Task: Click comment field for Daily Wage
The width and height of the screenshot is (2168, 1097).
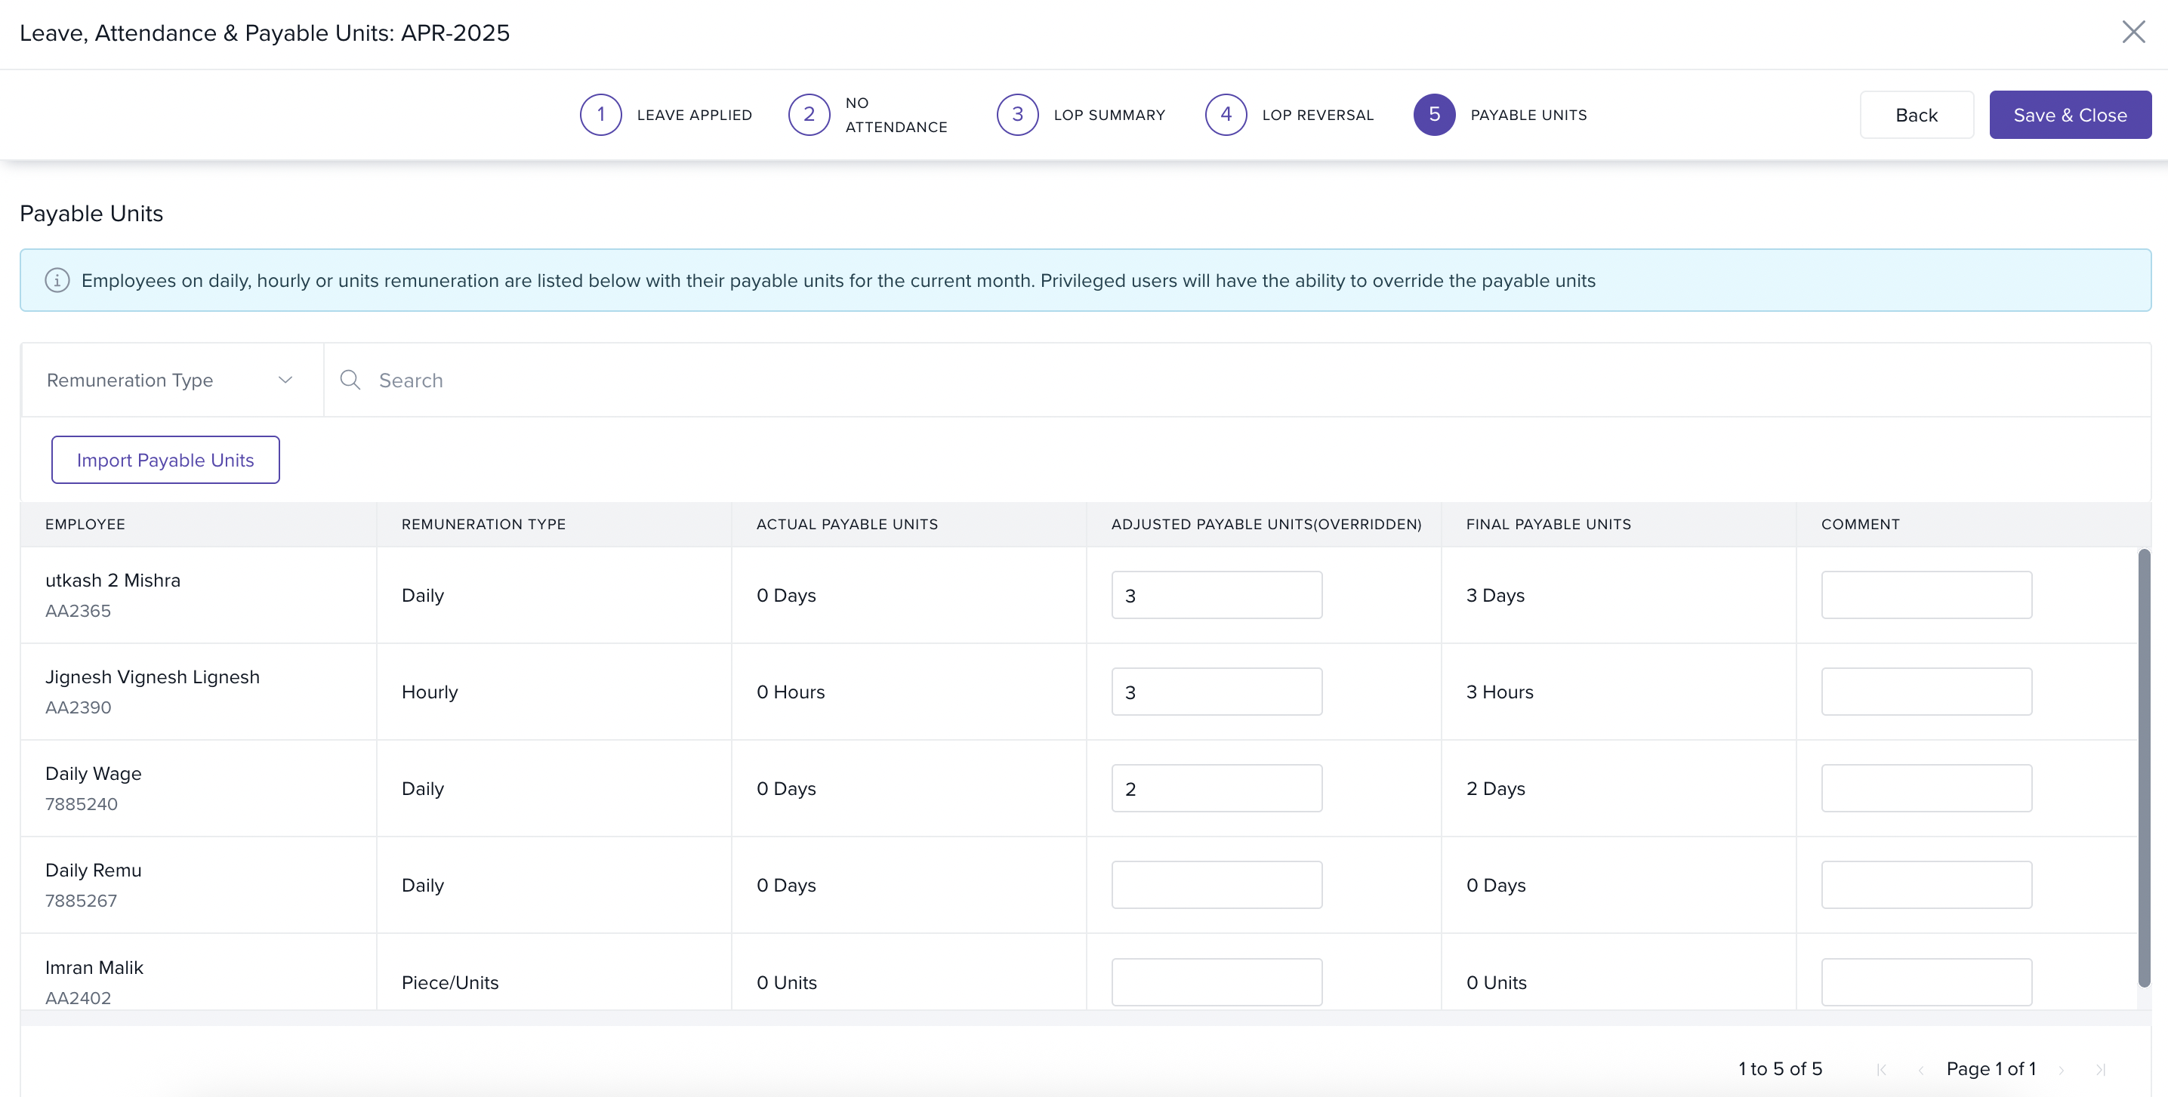Action: (1926, 788)
